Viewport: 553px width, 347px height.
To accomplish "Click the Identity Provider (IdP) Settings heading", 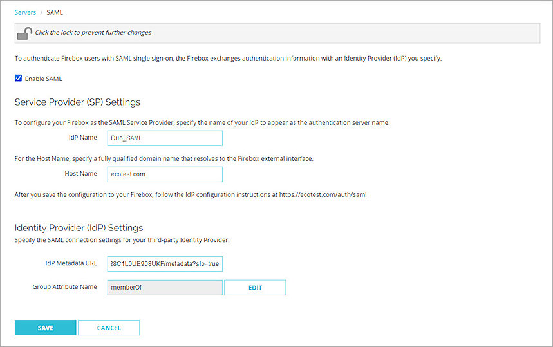I will 79,228.
